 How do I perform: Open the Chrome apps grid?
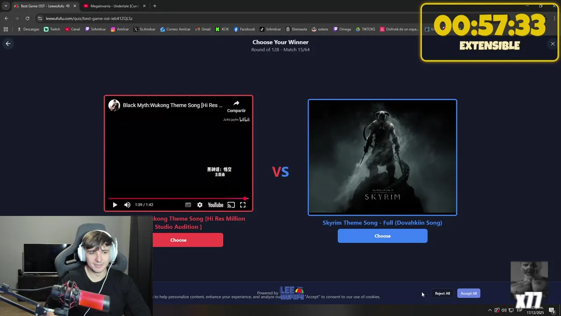coord(6,29)
